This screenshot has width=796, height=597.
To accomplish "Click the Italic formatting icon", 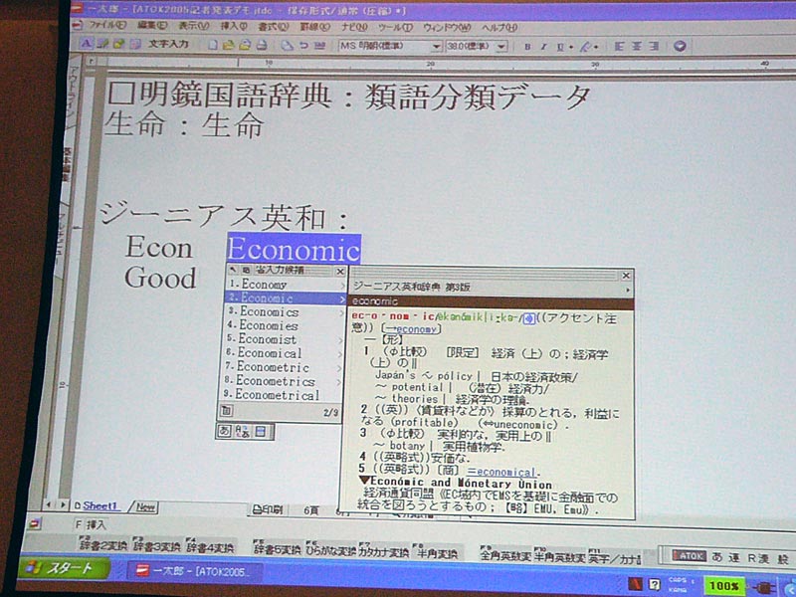I will (x=543, y=47).
